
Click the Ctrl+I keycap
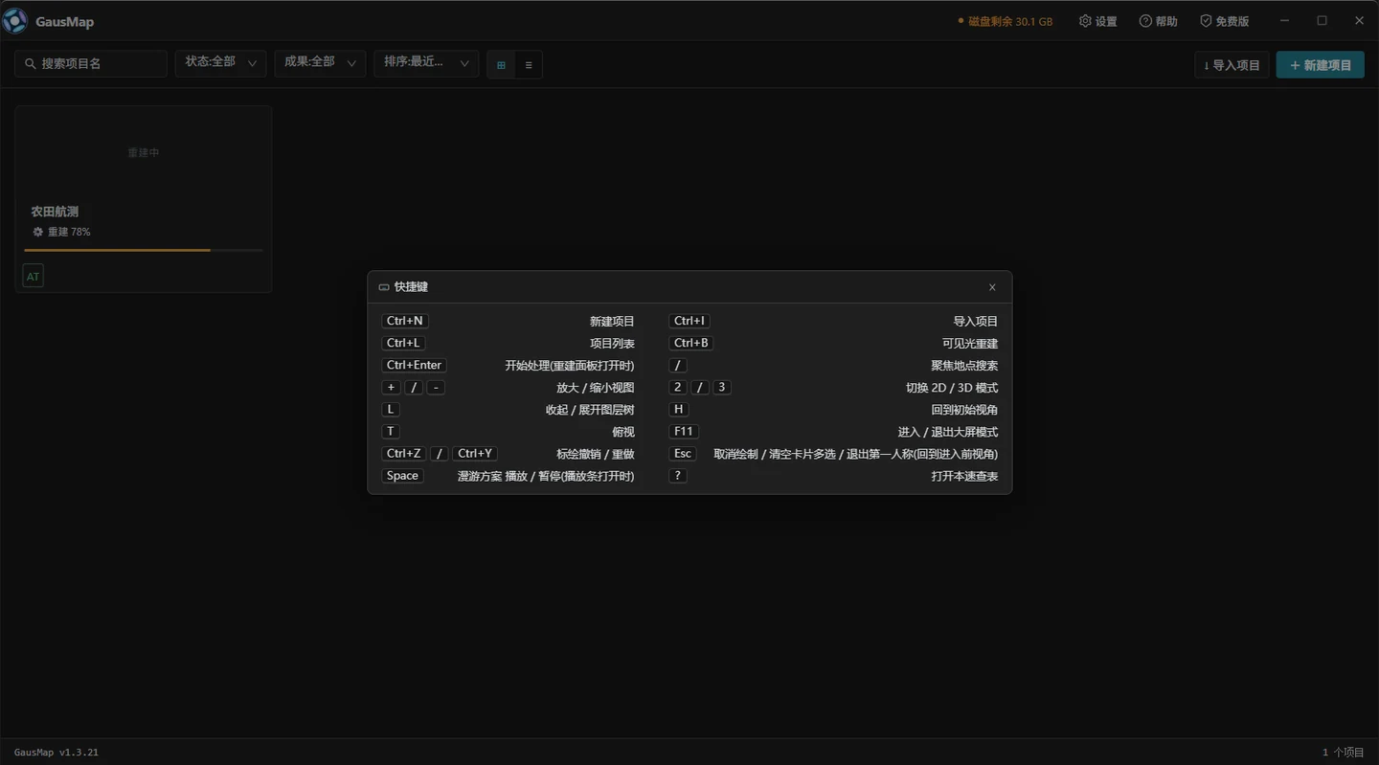(x=689, y=321)
